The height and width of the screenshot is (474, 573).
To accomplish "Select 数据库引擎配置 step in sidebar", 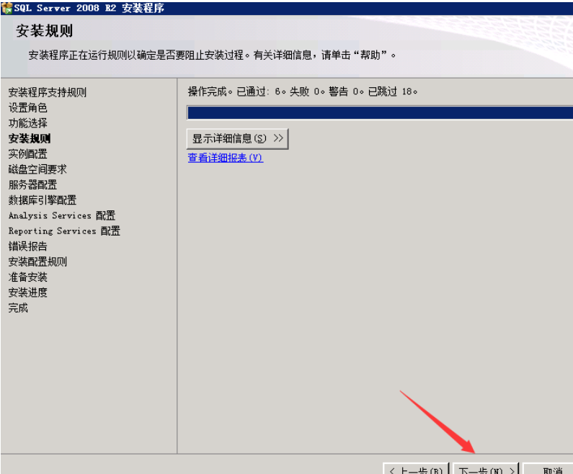I will click(x=43, y=200).
